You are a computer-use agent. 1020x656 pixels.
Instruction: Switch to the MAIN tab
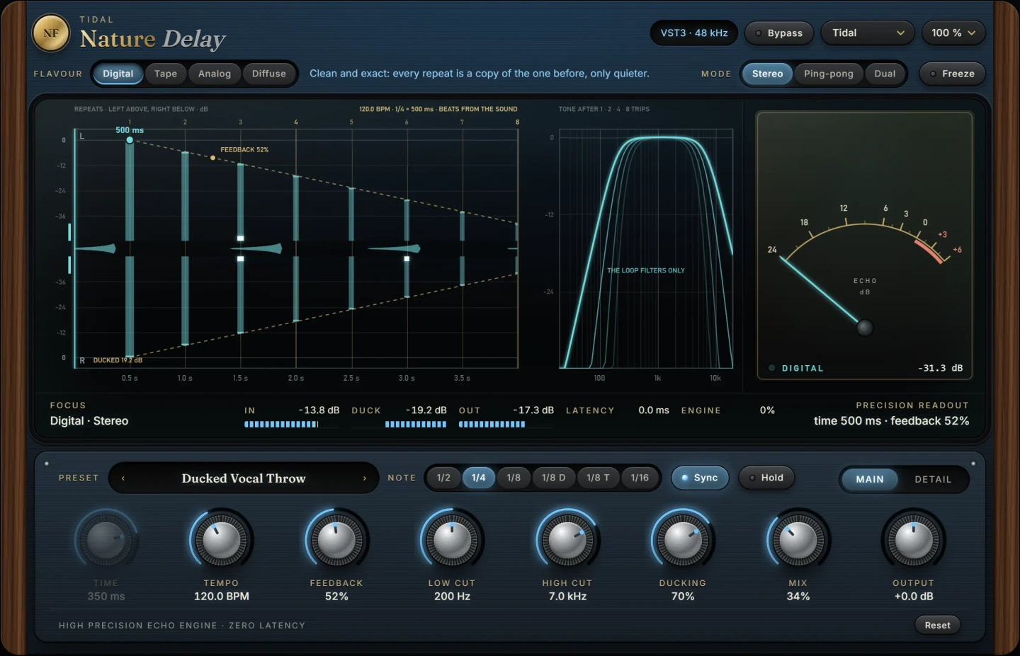click(x=870, y=479)
